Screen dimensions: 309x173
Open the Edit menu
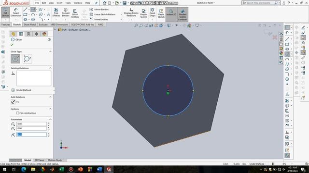44,3
